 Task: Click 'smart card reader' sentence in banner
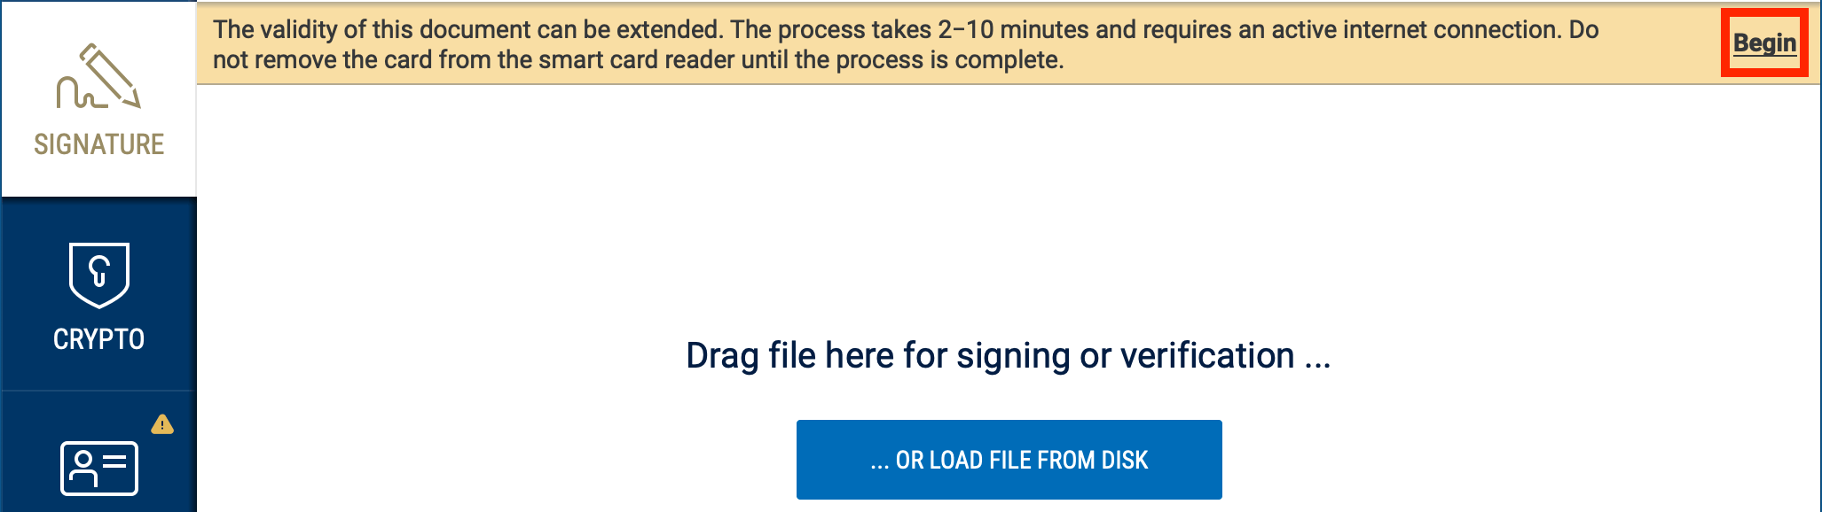[638, 60]
